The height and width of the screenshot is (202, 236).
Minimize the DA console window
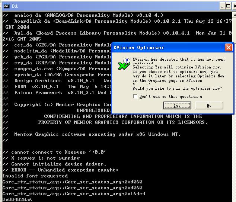222,6
